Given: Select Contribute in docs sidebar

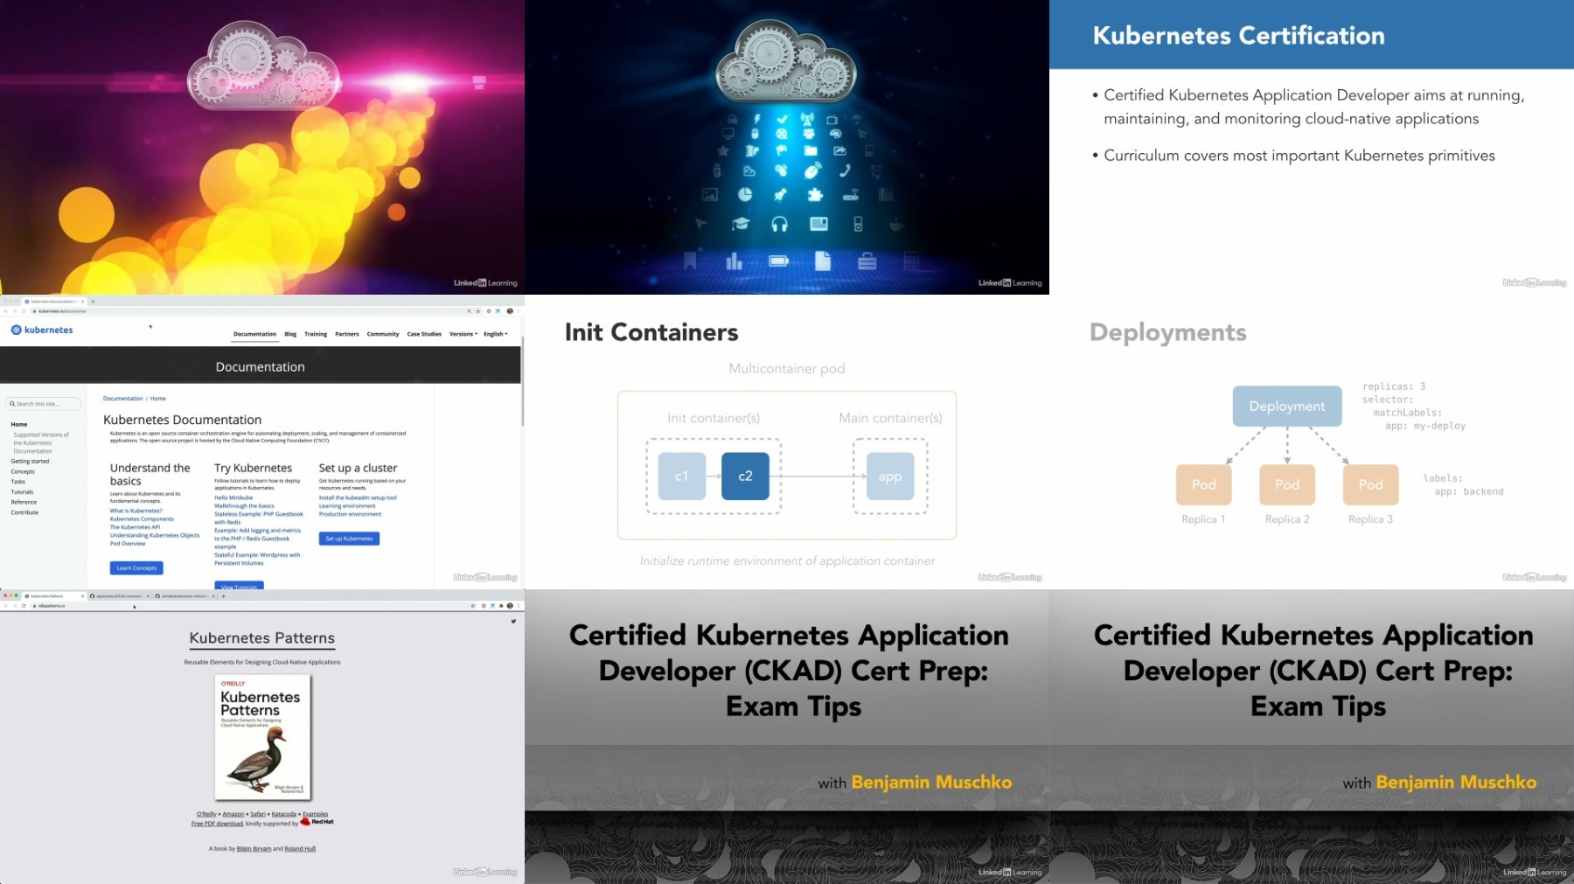Looking at the screenshot, I should click(x=24, y=512).
